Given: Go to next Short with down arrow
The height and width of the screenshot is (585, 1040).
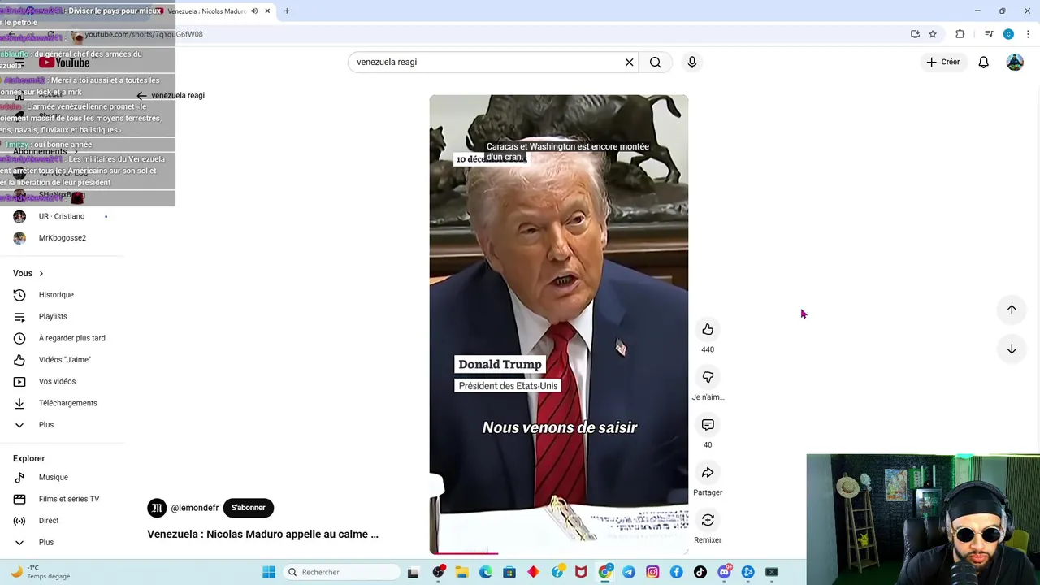Looking at the screenshot, I should [1012, 349].
